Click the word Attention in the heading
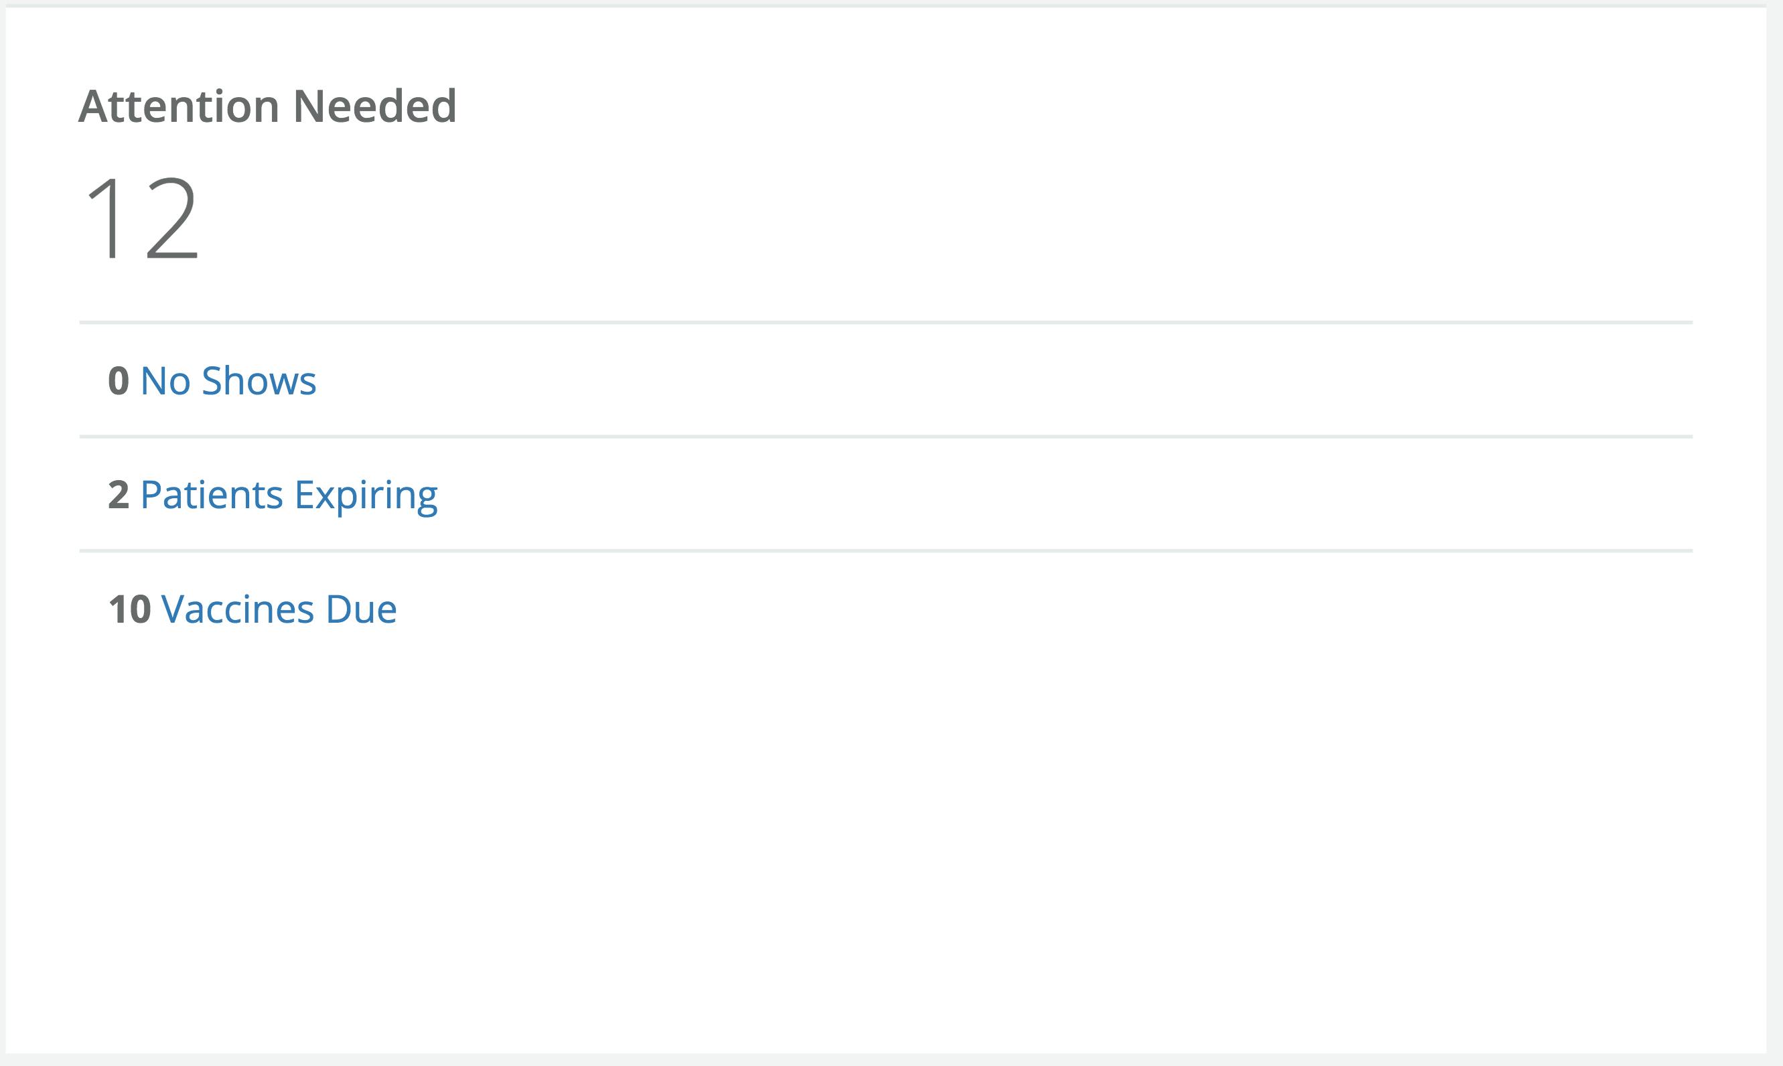 [179, 106]
